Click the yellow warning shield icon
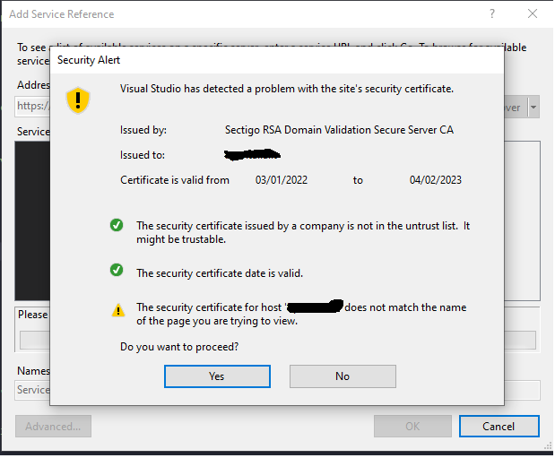This screenshot has width=555, height=458. click(78, 100)
